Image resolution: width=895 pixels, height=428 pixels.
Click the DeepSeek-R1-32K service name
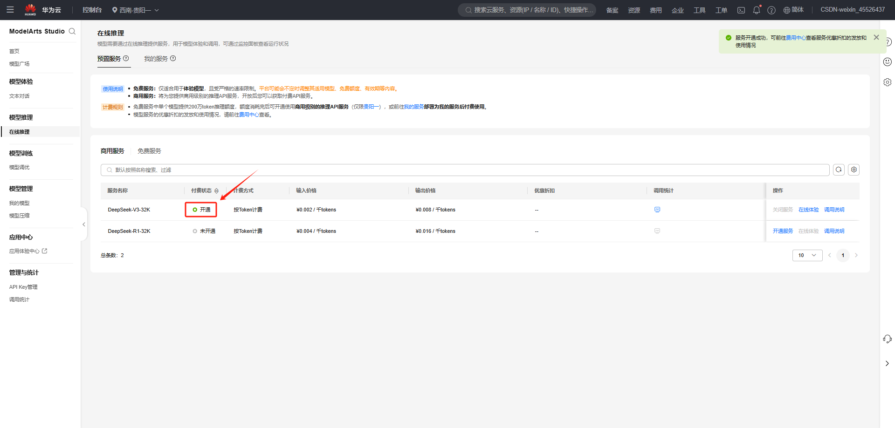coord(129,231)
